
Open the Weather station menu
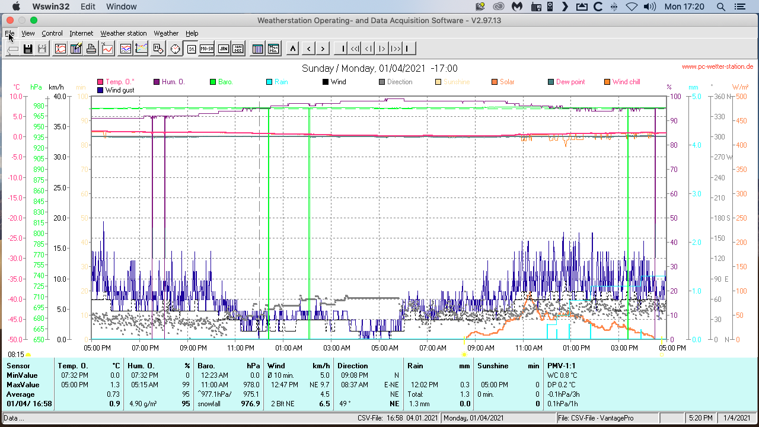[x=123, y=33]
